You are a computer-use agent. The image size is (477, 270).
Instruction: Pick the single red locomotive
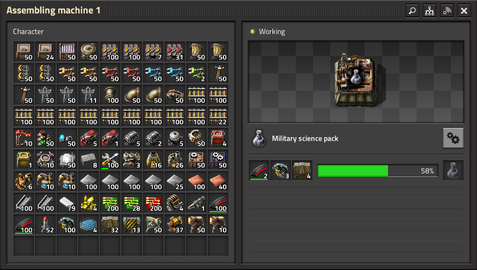[x=110, y=138]
